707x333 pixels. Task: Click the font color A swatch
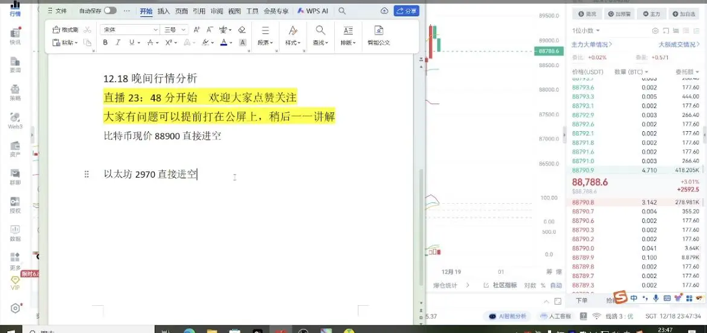point(224,42)
